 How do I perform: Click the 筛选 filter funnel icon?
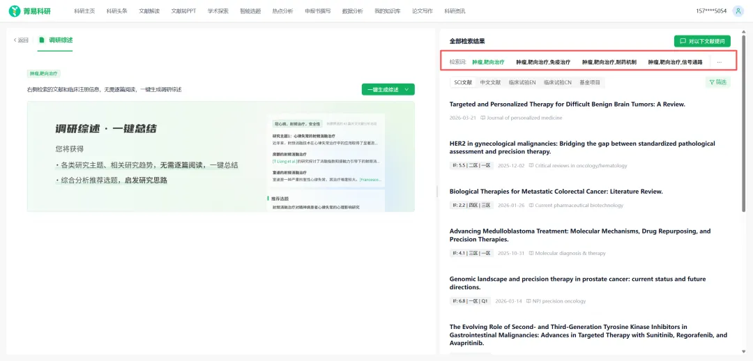(x=710, y=82)
